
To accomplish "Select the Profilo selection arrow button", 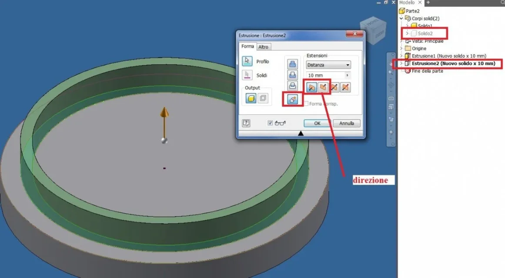I will 247,61.
